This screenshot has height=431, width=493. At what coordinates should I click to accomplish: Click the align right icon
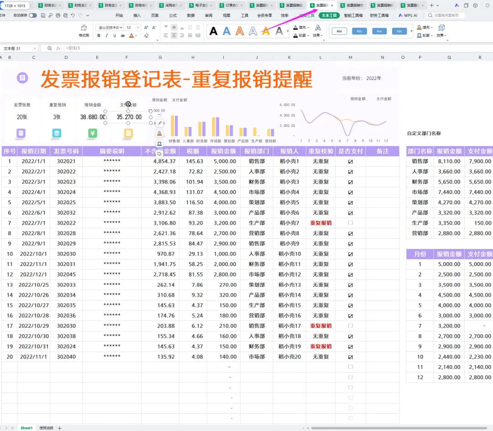coord(182,36)
